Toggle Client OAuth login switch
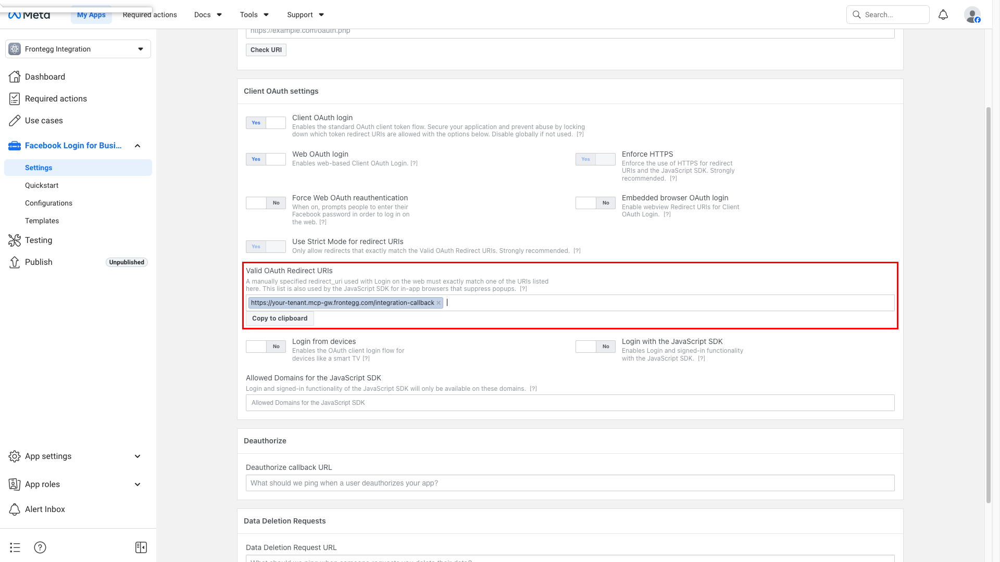 [266, 123]
